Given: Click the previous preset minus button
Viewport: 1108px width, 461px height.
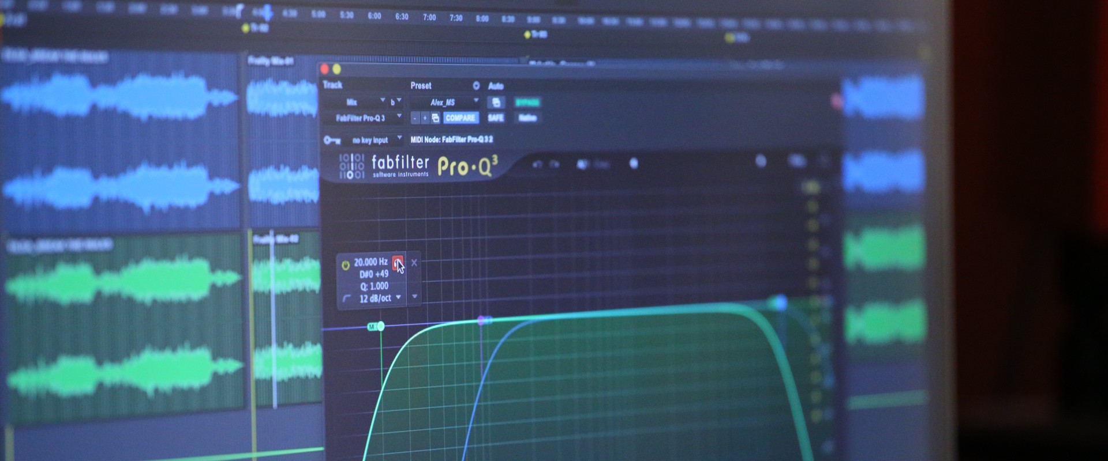Looking at the screenshot, I should (x=415, y=118).
